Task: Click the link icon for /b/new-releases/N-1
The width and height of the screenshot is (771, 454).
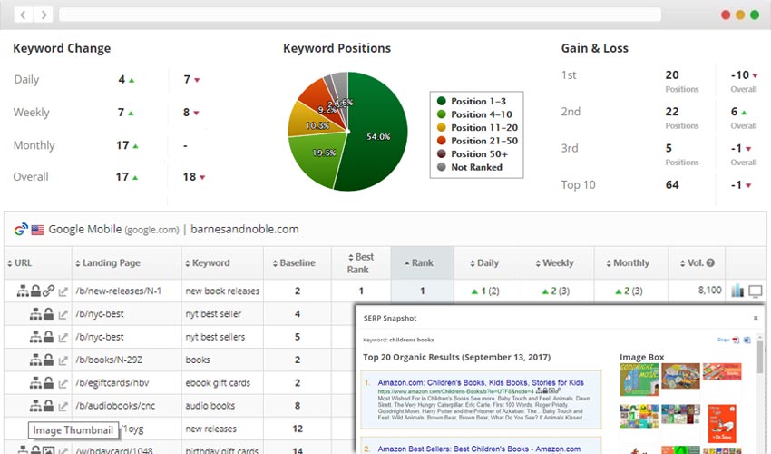Action: pos(48,291)
